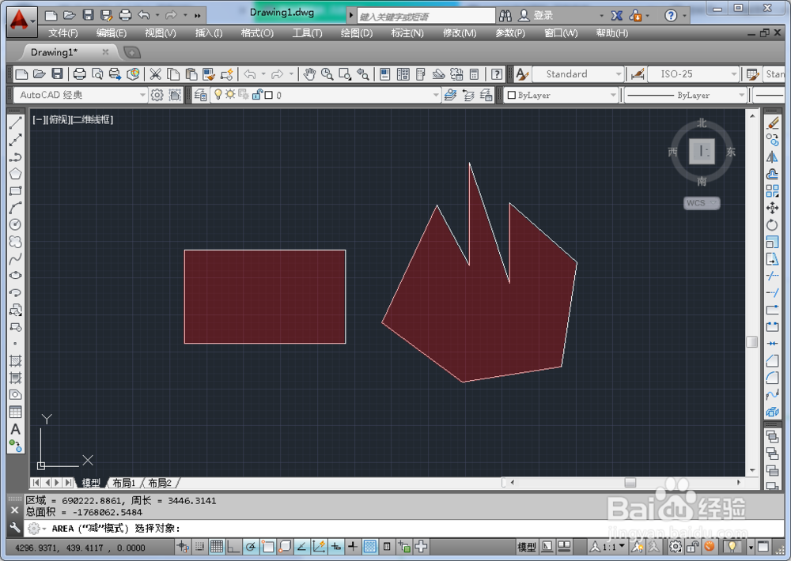Open the 文件(F) menu
Screen dimensions: 791x561
tap(63, 33)
